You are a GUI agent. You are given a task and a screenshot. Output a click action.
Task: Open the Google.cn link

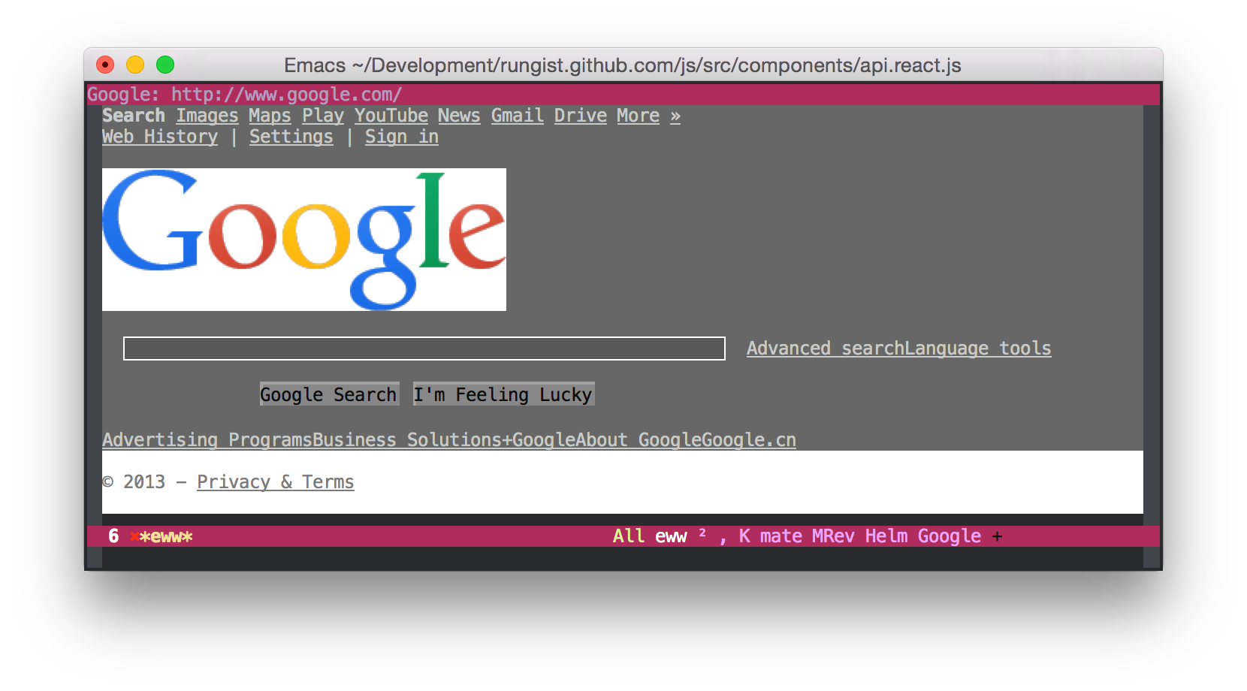coord(749,440)
